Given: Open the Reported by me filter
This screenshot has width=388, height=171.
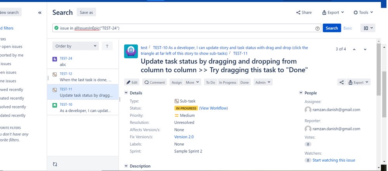Looking at the screenshot, I should coord(12,55).
